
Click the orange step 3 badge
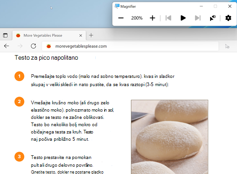click(19, 157)
